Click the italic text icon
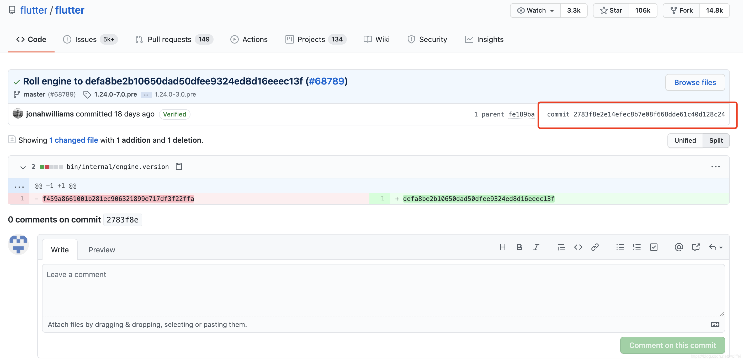Screen dimensions: 743x361 pos(536,247)
